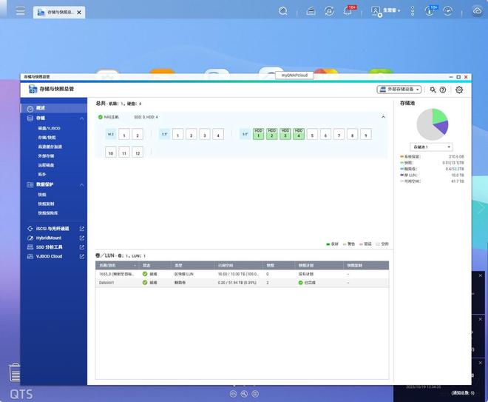
Task: Open the 外部存储设备 dropdown
Action: click(x=399, y=90)
